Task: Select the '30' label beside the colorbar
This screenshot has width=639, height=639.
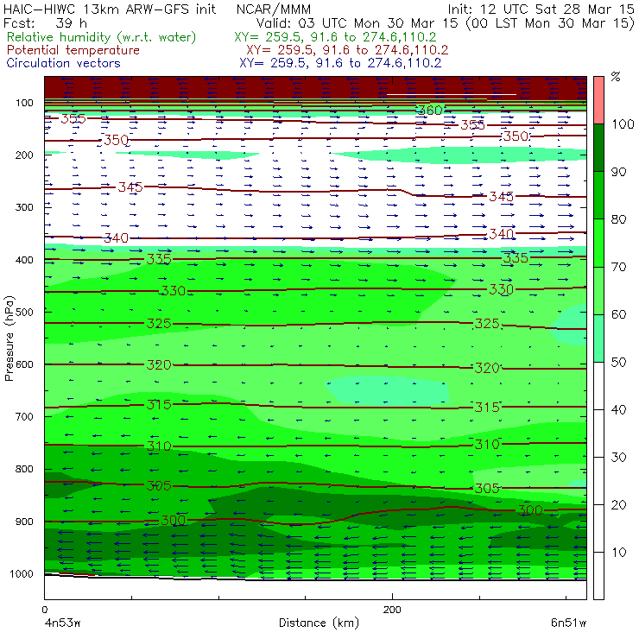Action: (618, 458)
